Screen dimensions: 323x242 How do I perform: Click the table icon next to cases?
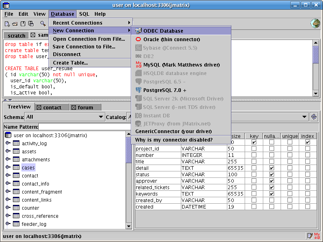[16, 167]
